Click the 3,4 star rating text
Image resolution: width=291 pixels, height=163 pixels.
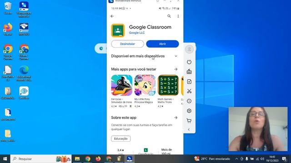tap(120, 150)
